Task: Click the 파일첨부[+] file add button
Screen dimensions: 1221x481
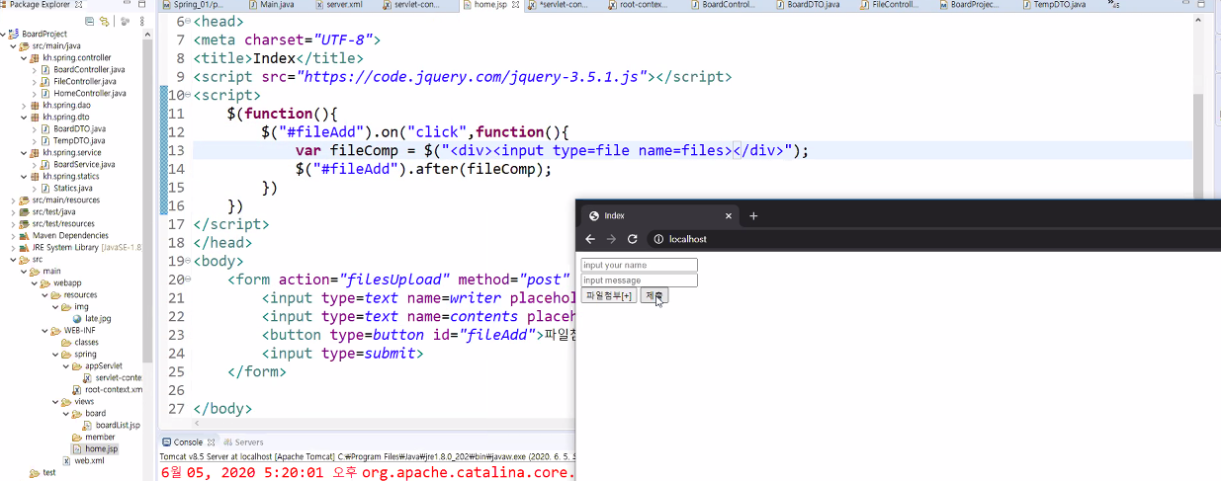Action: (x=609, y=295)
